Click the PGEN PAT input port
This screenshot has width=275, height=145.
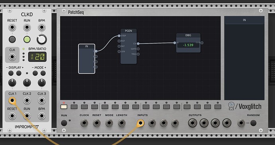coord(119,46)
